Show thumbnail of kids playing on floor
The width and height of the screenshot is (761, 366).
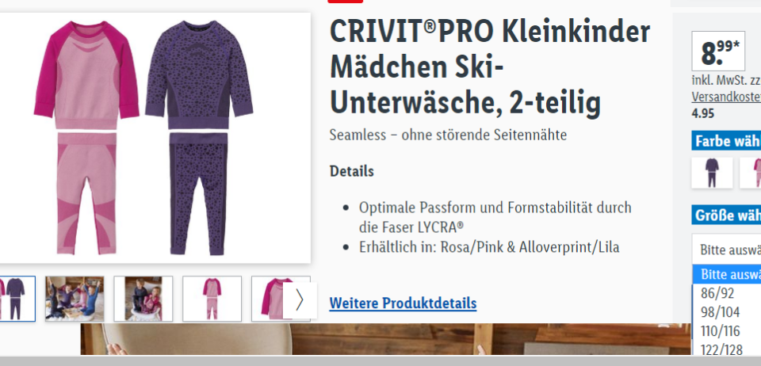click(x=75, y=299)
